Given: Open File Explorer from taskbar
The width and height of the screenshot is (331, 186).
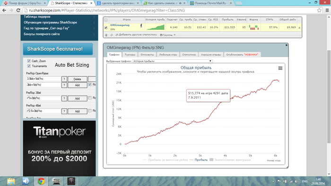Looking at the screenshot, I should (11, 181).
